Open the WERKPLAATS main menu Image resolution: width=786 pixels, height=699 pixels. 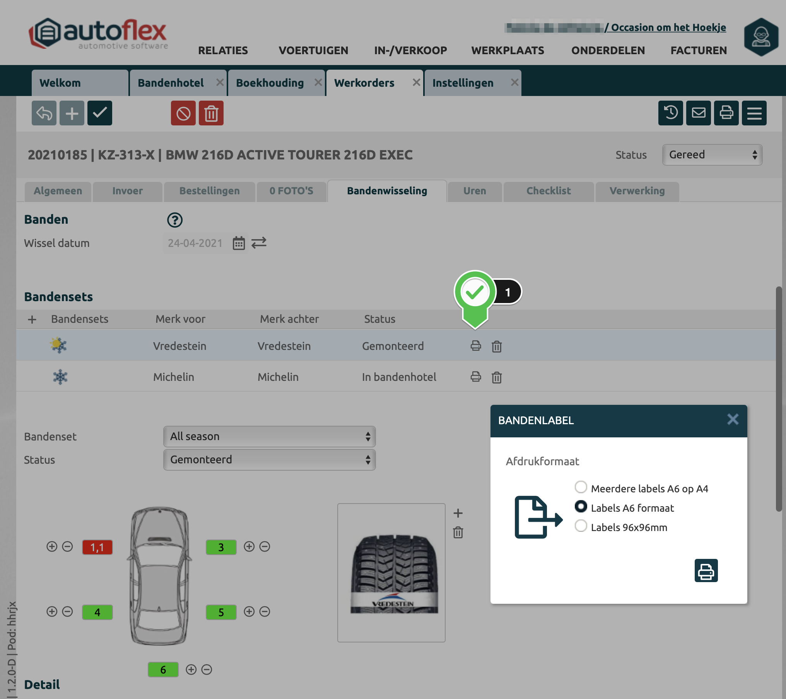click(x=507, y=50)
